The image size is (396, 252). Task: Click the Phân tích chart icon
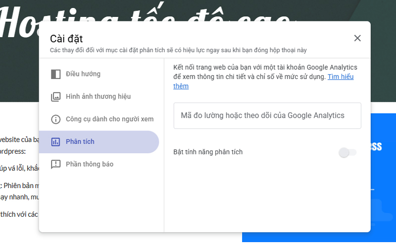click(x=55, y=142)
